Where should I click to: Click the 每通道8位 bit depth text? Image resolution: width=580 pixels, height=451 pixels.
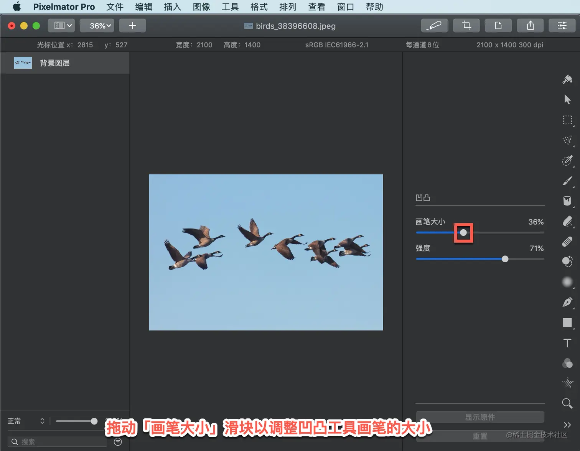click(x=422, y=45)
